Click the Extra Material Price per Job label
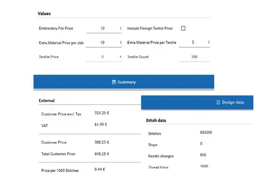The width and height of the screenshot is (263, 185). [x=61, y=43]
